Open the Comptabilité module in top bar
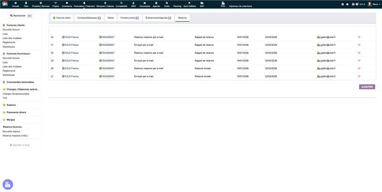Screen dimensions: 382x192 click(x=121, y=4)
